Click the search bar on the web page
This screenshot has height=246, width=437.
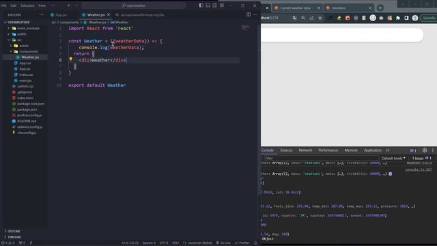pos(342,36)
